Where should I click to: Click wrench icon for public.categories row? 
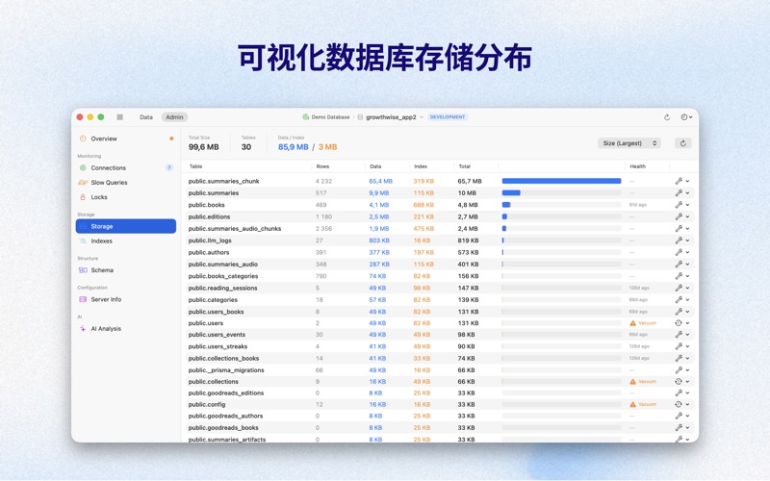[x=679, y=300]
